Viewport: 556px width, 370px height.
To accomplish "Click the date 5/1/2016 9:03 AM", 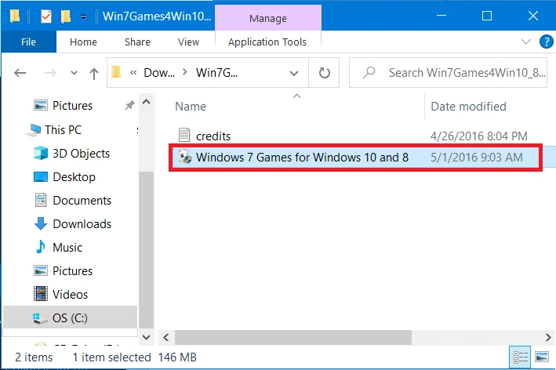I will (477, 158).
